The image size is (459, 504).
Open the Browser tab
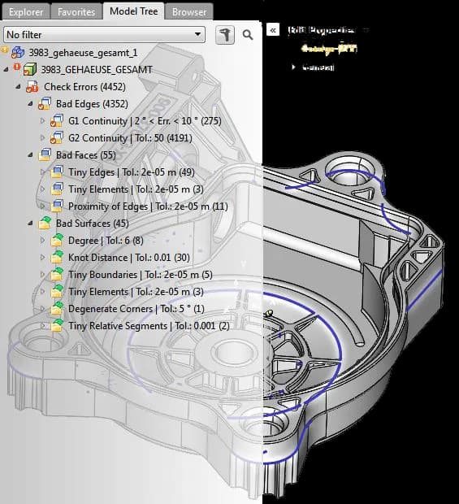pyautogui.click(x=189, y=12)
